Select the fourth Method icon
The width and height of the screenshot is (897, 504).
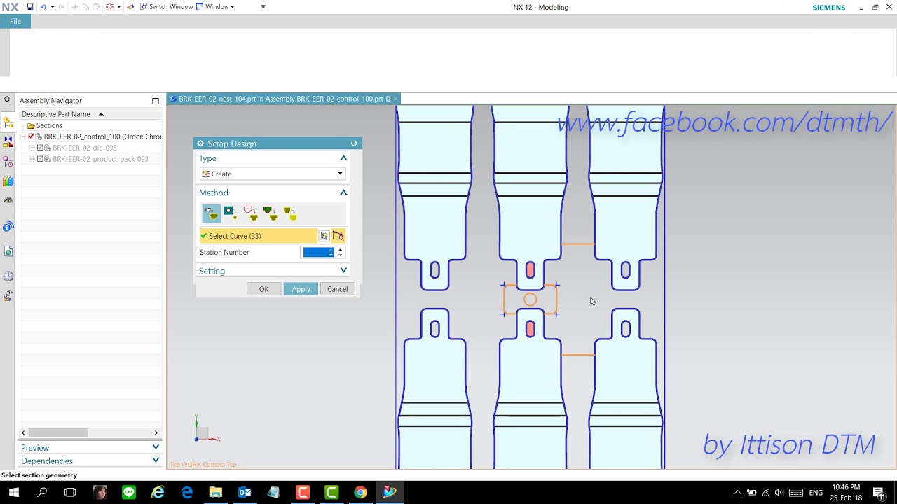click(x=270, y=213)
